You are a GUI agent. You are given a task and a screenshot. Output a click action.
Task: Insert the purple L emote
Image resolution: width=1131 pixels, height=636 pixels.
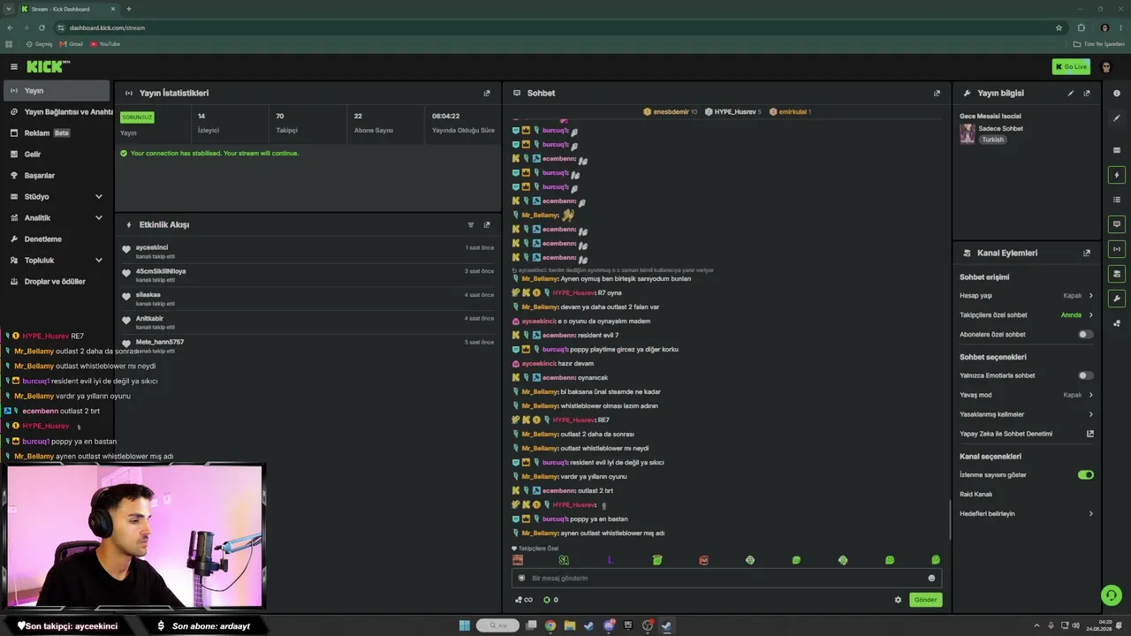610,560
